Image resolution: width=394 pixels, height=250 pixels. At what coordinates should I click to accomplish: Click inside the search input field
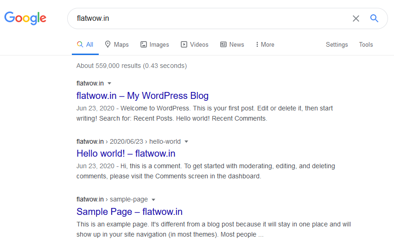[209, 18]
